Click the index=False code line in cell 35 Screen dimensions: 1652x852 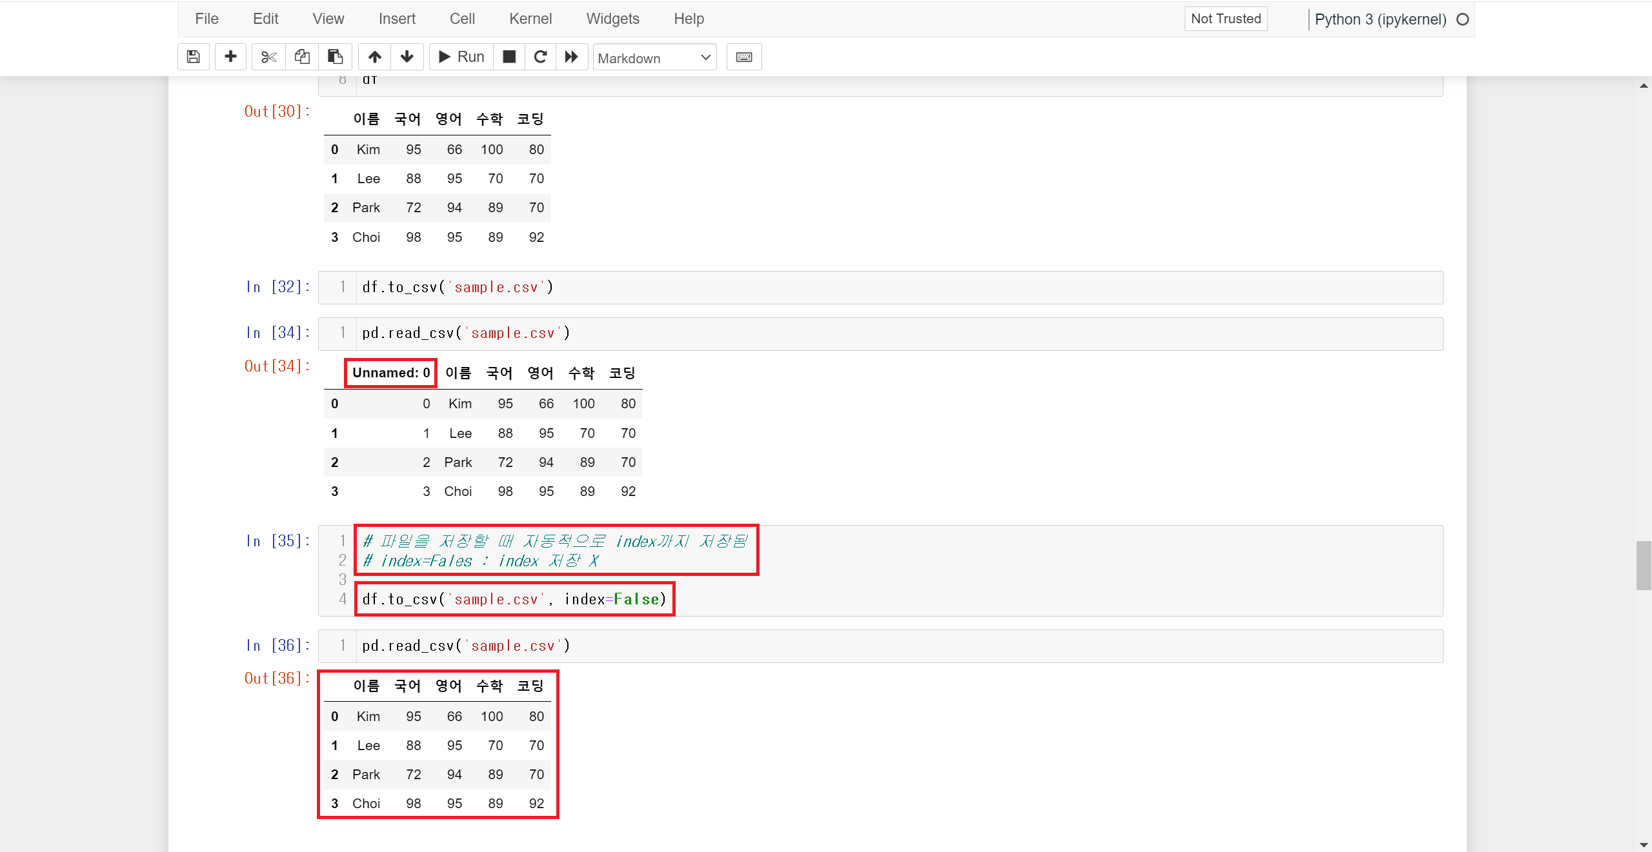click(x=514, y=599)
